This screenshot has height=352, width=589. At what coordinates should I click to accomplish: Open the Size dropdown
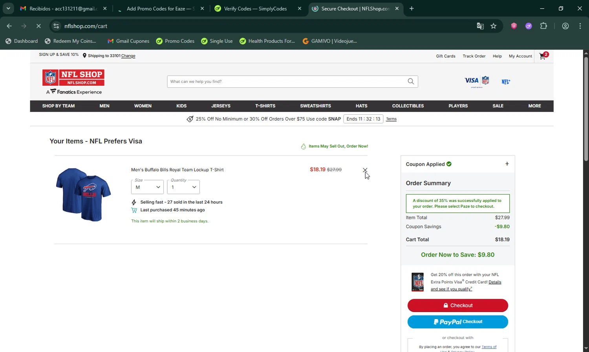pyautogui.click(x=147, y=187)
